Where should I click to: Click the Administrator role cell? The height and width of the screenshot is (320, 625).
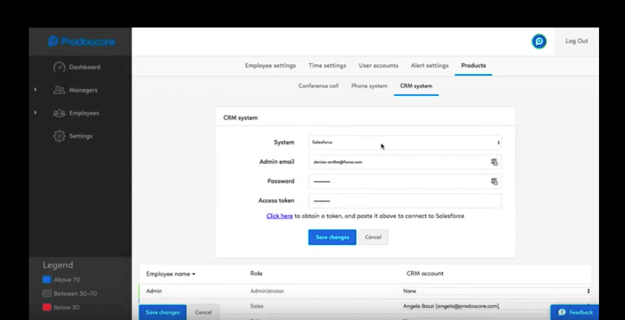pos(267,291)
